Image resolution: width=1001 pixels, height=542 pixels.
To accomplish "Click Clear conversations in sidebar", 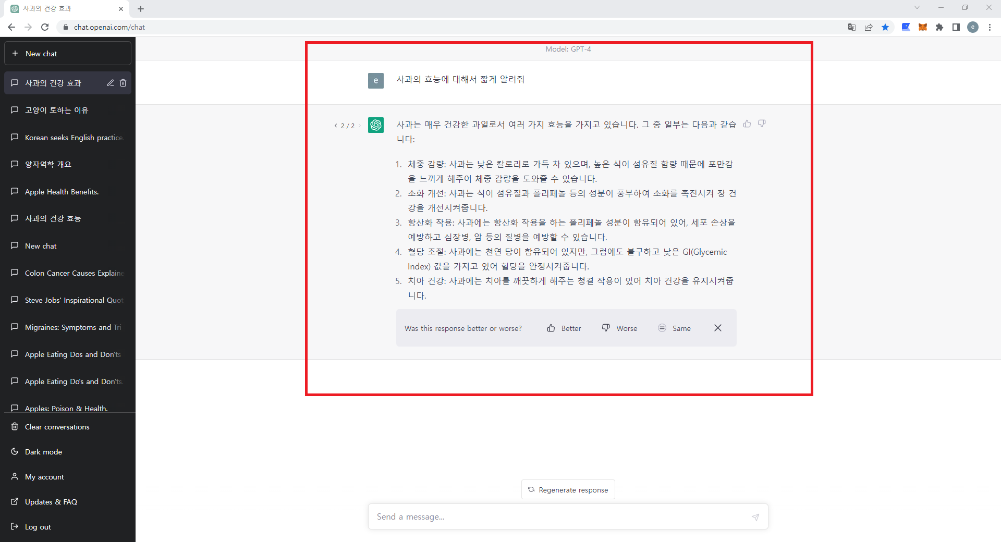I will (x=68, y=427).
